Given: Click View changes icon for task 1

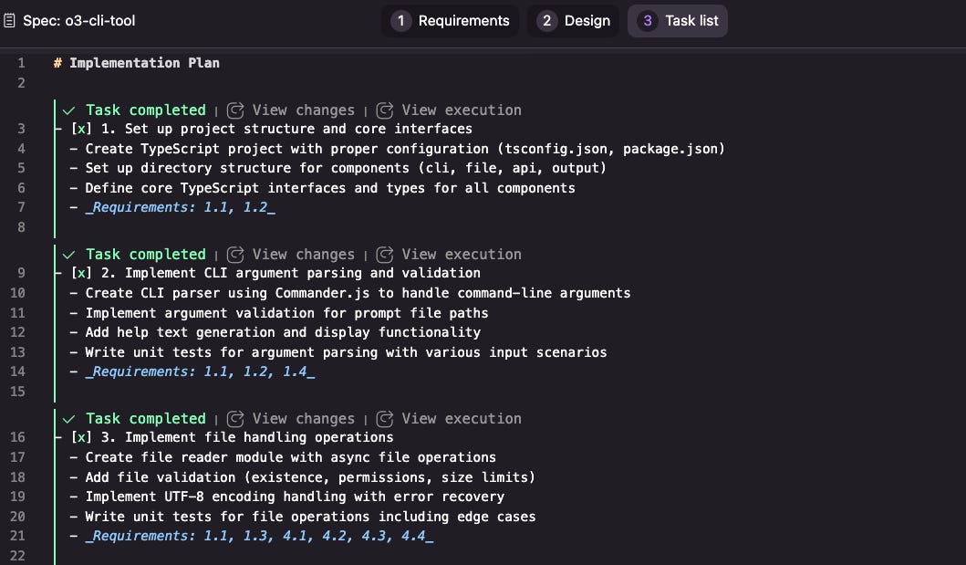Looking at the screenshot, I should [x=235, y=110].
